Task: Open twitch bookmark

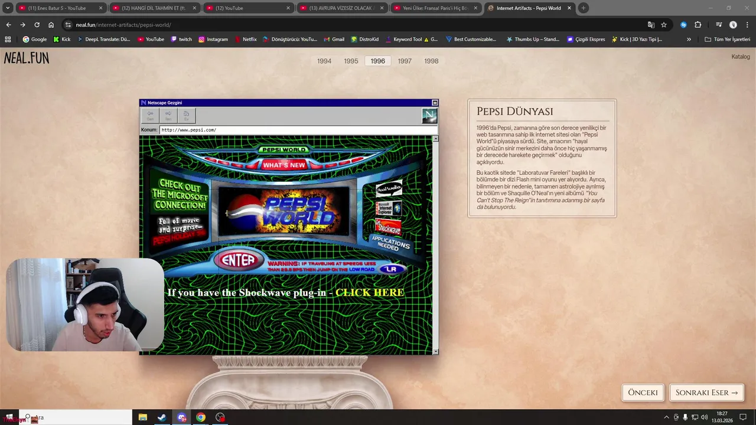Action: point(181,40)
